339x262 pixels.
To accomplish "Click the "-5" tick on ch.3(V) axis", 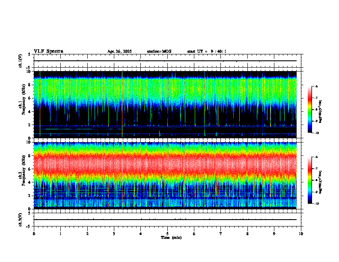I will point(29,226).
